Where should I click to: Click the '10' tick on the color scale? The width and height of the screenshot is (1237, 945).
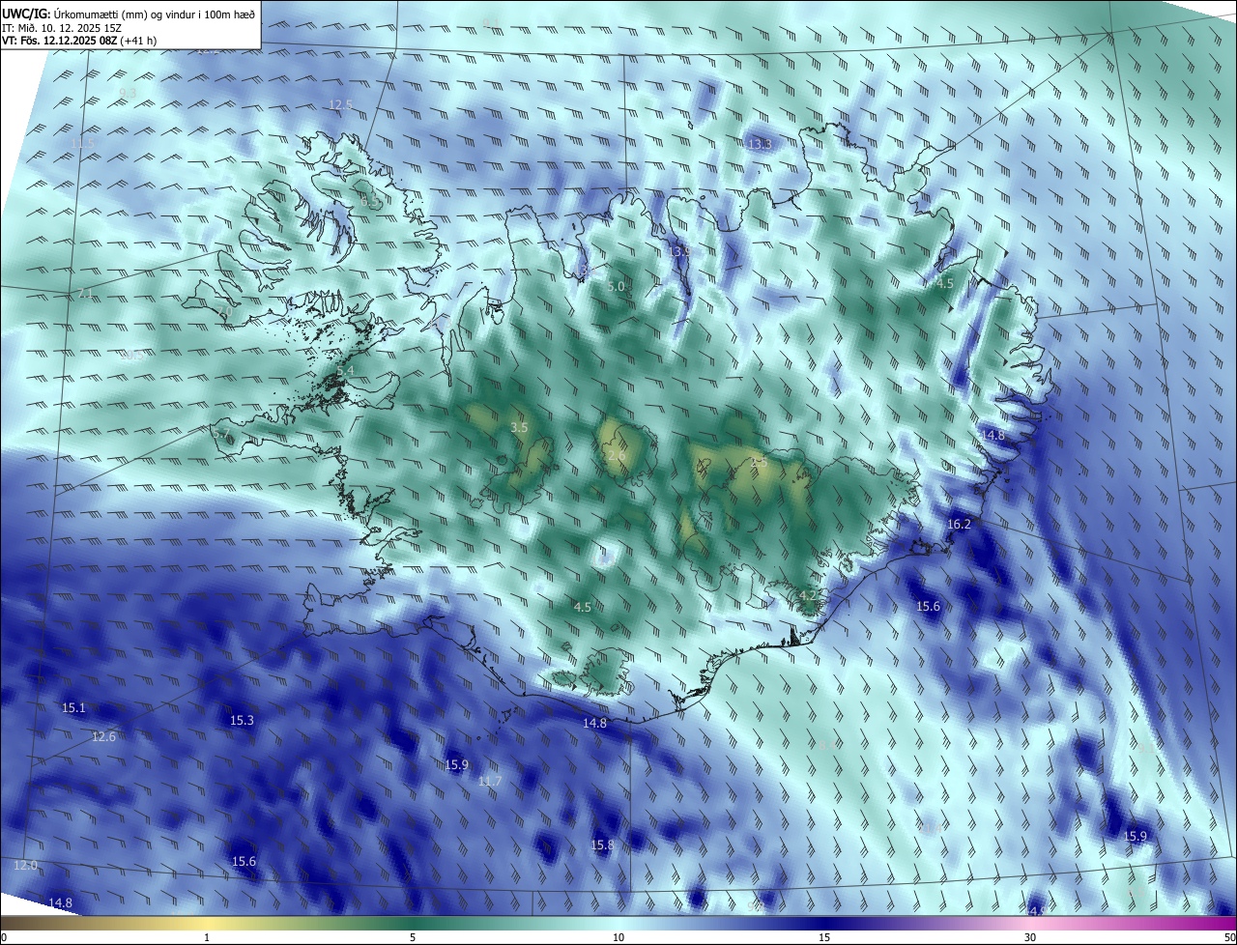click(618, 938)
